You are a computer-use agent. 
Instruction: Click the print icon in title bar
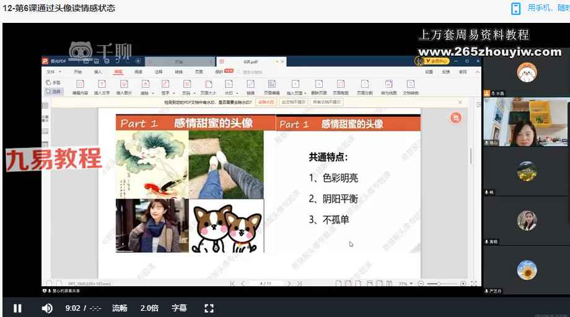point(107,61)
